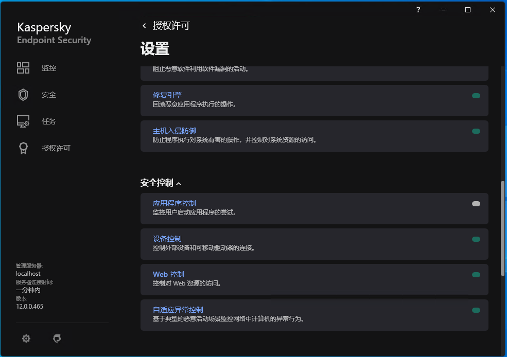Open the Web 控制 settings link

[x=168, y=274]
